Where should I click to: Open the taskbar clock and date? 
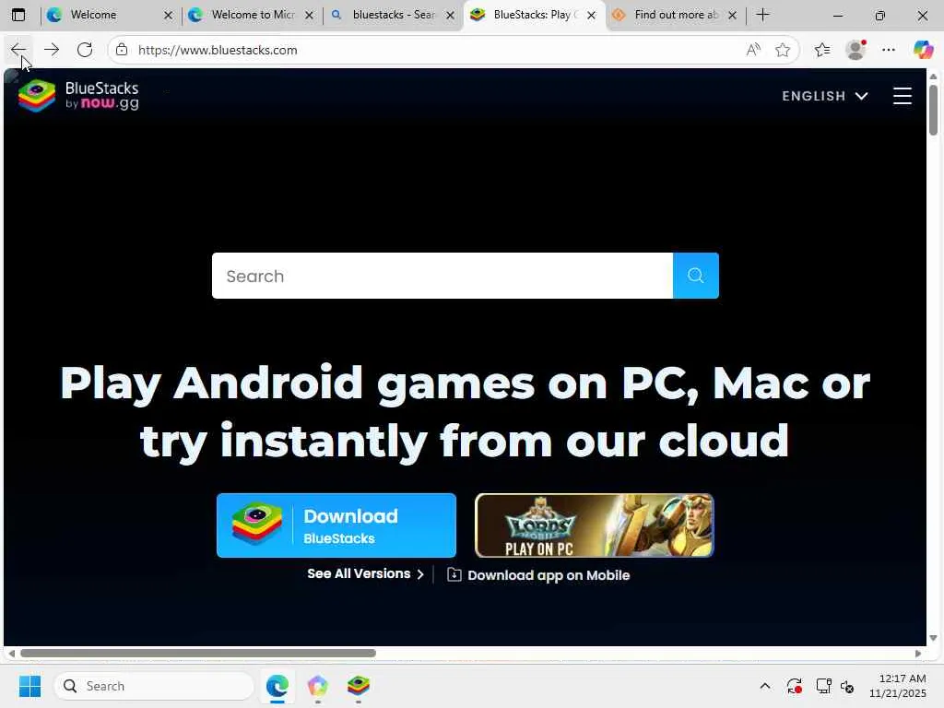point(898,686)
